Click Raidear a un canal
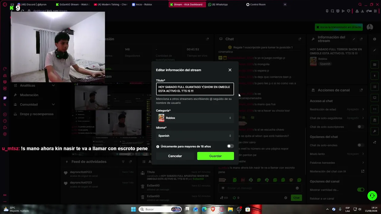Screen dimensions: 381x214 (322, 199)
